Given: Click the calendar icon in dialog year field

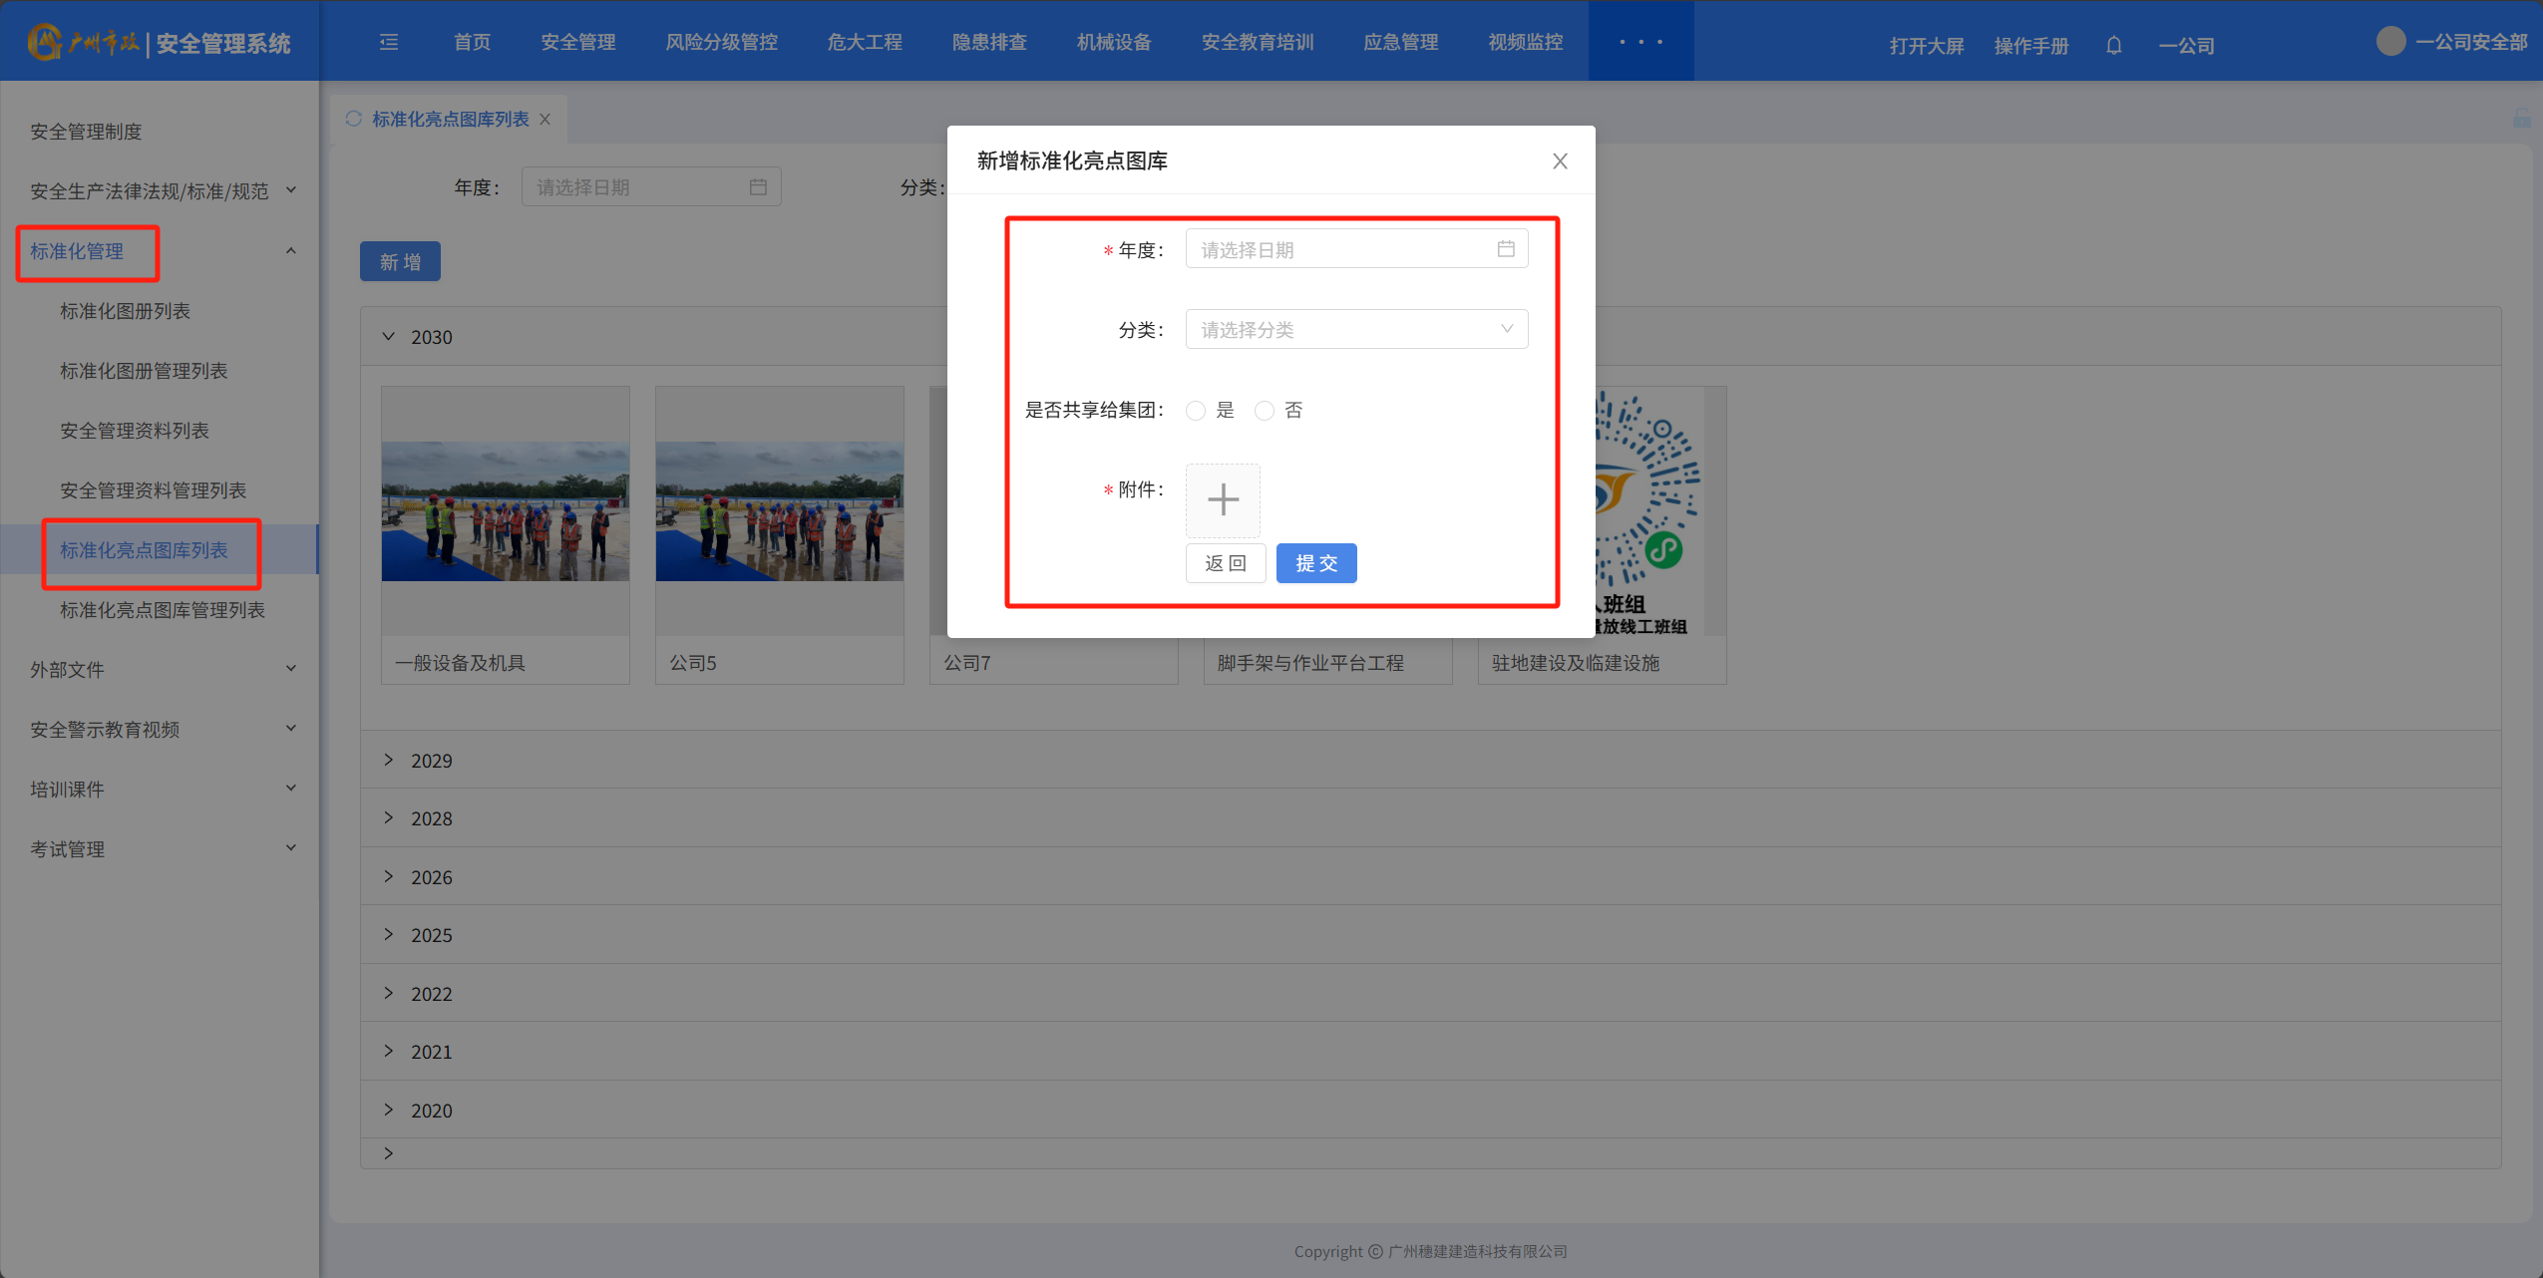Looking at the screenshot, I should tap(1505, 249).
